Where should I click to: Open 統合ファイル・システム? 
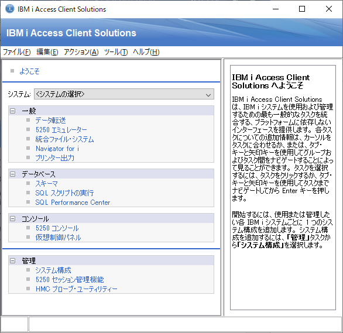point(64,139)
